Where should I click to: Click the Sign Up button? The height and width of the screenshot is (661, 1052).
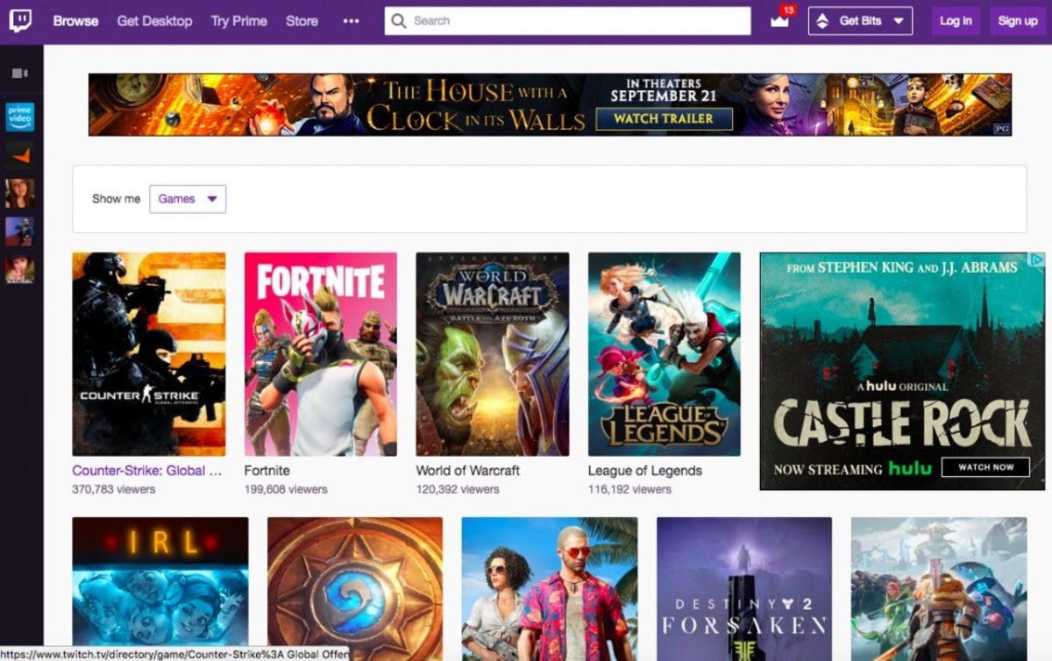[x=1017, y=20]
